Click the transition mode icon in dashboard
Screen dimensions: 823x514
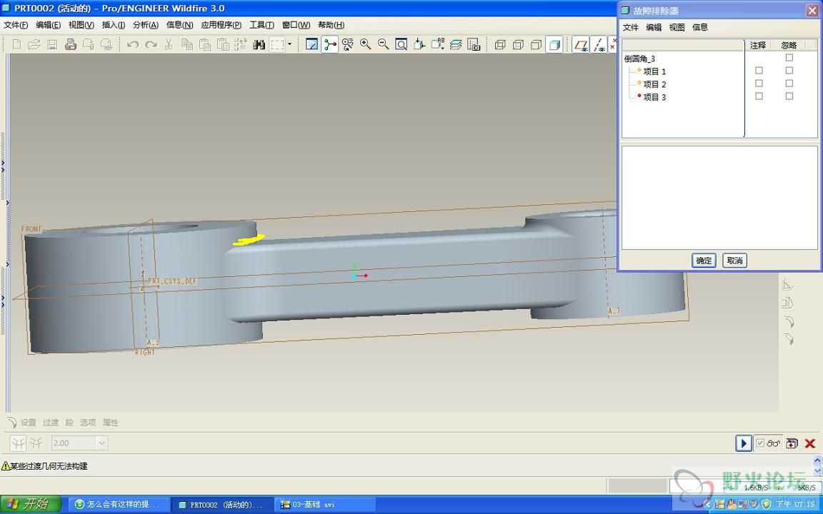(x=36, y=443)
